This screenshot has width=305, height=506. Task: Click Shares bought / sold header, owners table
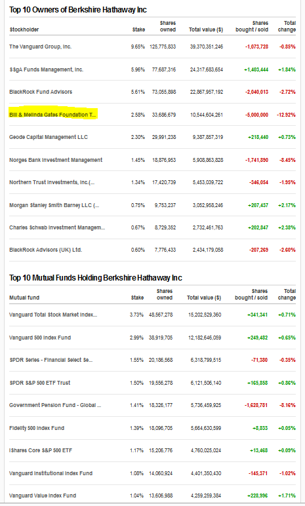(x=252, y=26)
